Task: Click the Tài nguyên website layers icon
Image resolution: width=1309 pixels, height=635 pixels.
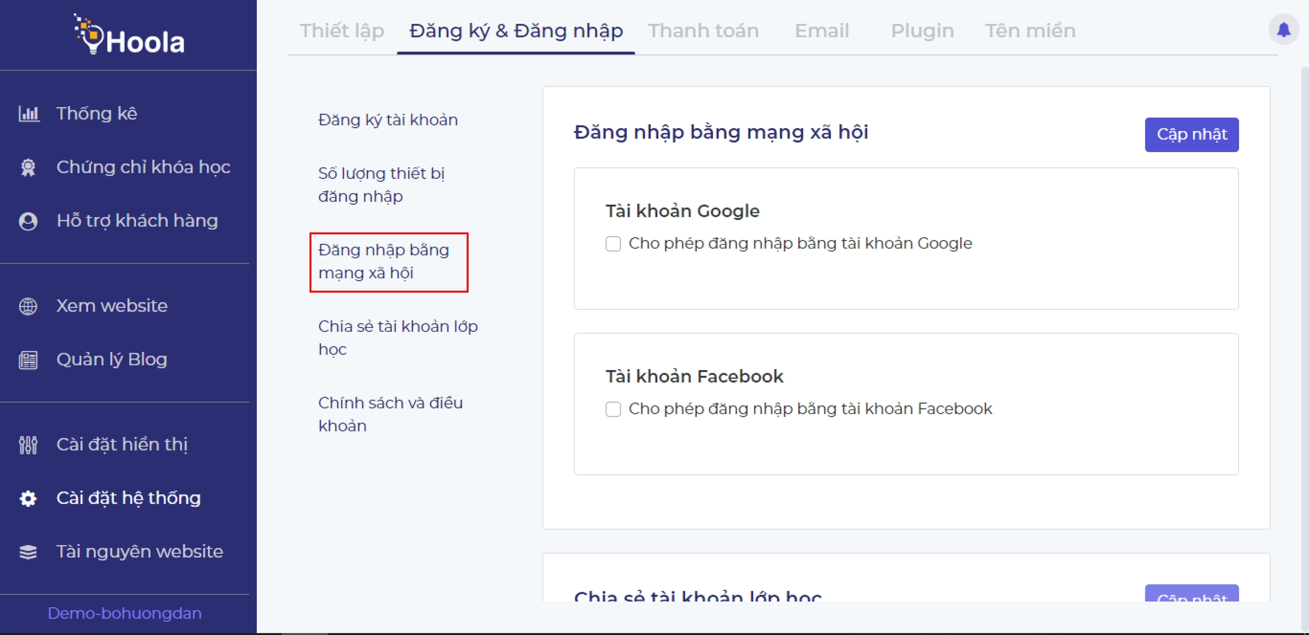Action: pos(28,552)
